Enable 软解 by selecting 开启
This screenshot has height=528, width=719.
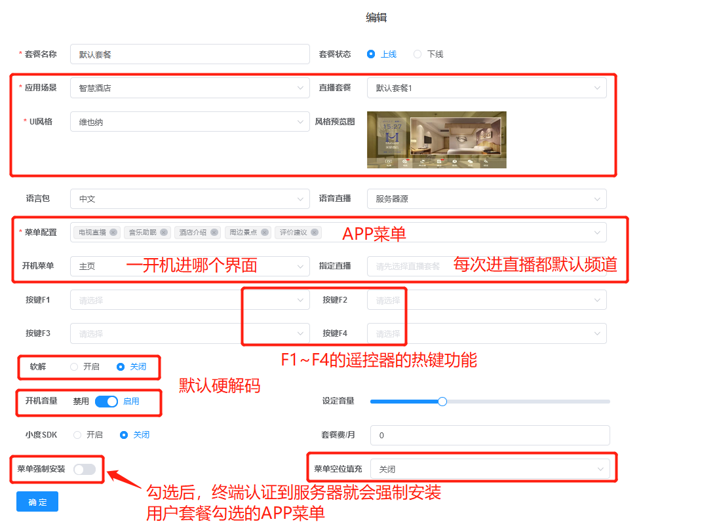tap(75, 367)
